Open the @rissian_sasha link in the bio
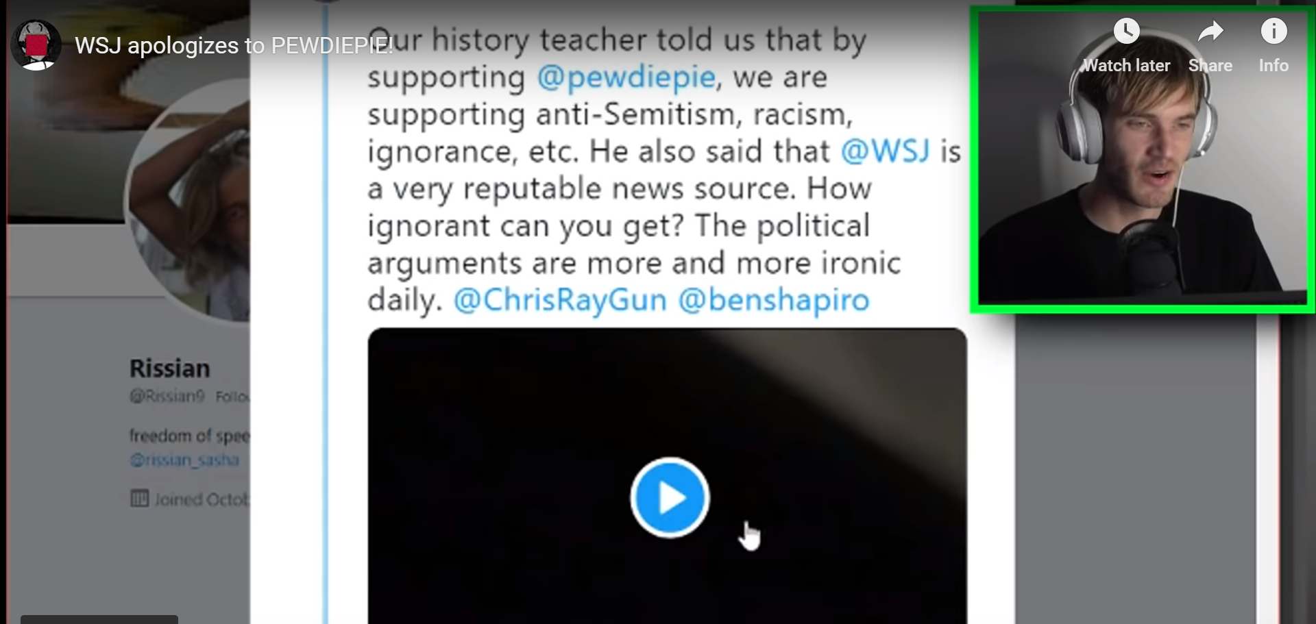The height and width of the screenshot is (624, 1316). 184,460
